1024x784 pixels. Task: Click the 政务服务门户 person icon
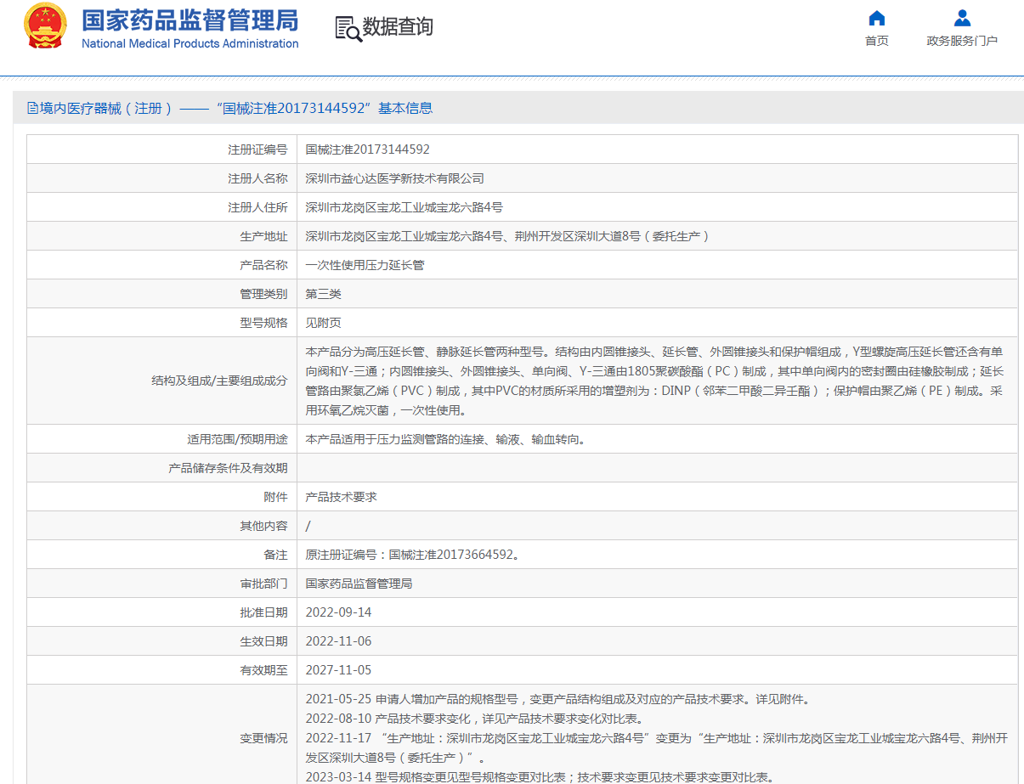[x=962, y=19]
